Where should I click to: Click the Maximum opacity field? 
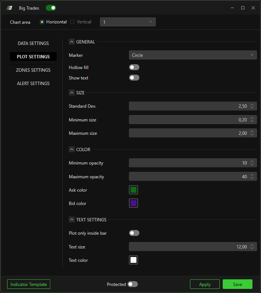coord(193,176)
